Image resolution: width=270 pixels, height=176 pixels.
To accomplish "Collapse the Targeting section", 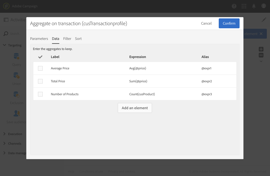I will [x=4, y=45].
